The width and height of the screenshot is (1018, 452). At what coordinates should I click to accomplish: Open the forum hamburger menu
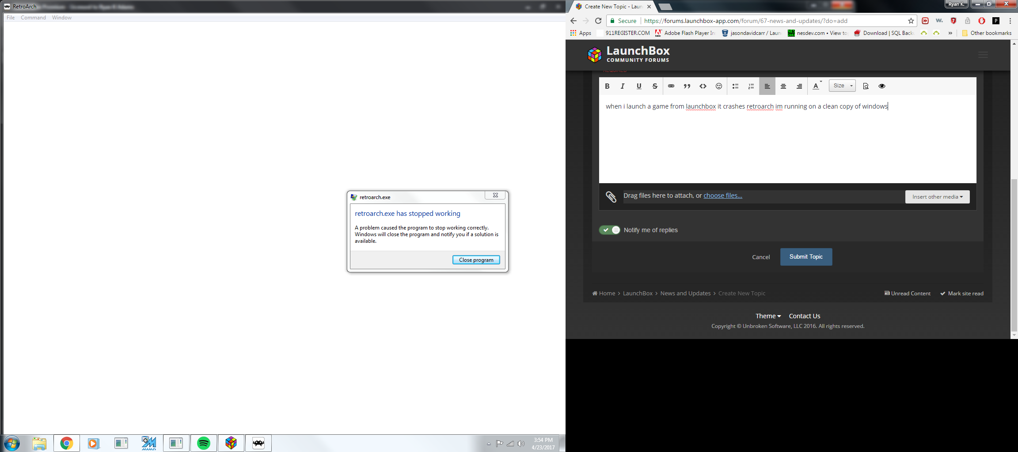(x=983, y=55)
